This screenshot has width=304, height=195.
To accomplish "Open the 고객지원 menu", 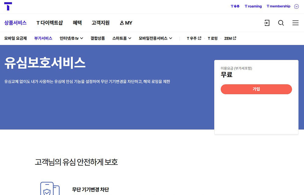I will (x=101, y=23).
